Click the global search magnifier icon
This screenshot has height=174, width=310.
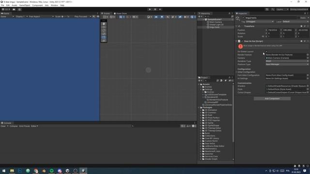(x=273, y=9)
